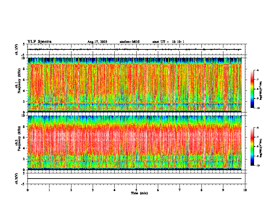Image resolution: width=276 pixels, height=213 pixels.
Task: Click the ch.1 spectrogram color bar
Action: pos(252,89)
